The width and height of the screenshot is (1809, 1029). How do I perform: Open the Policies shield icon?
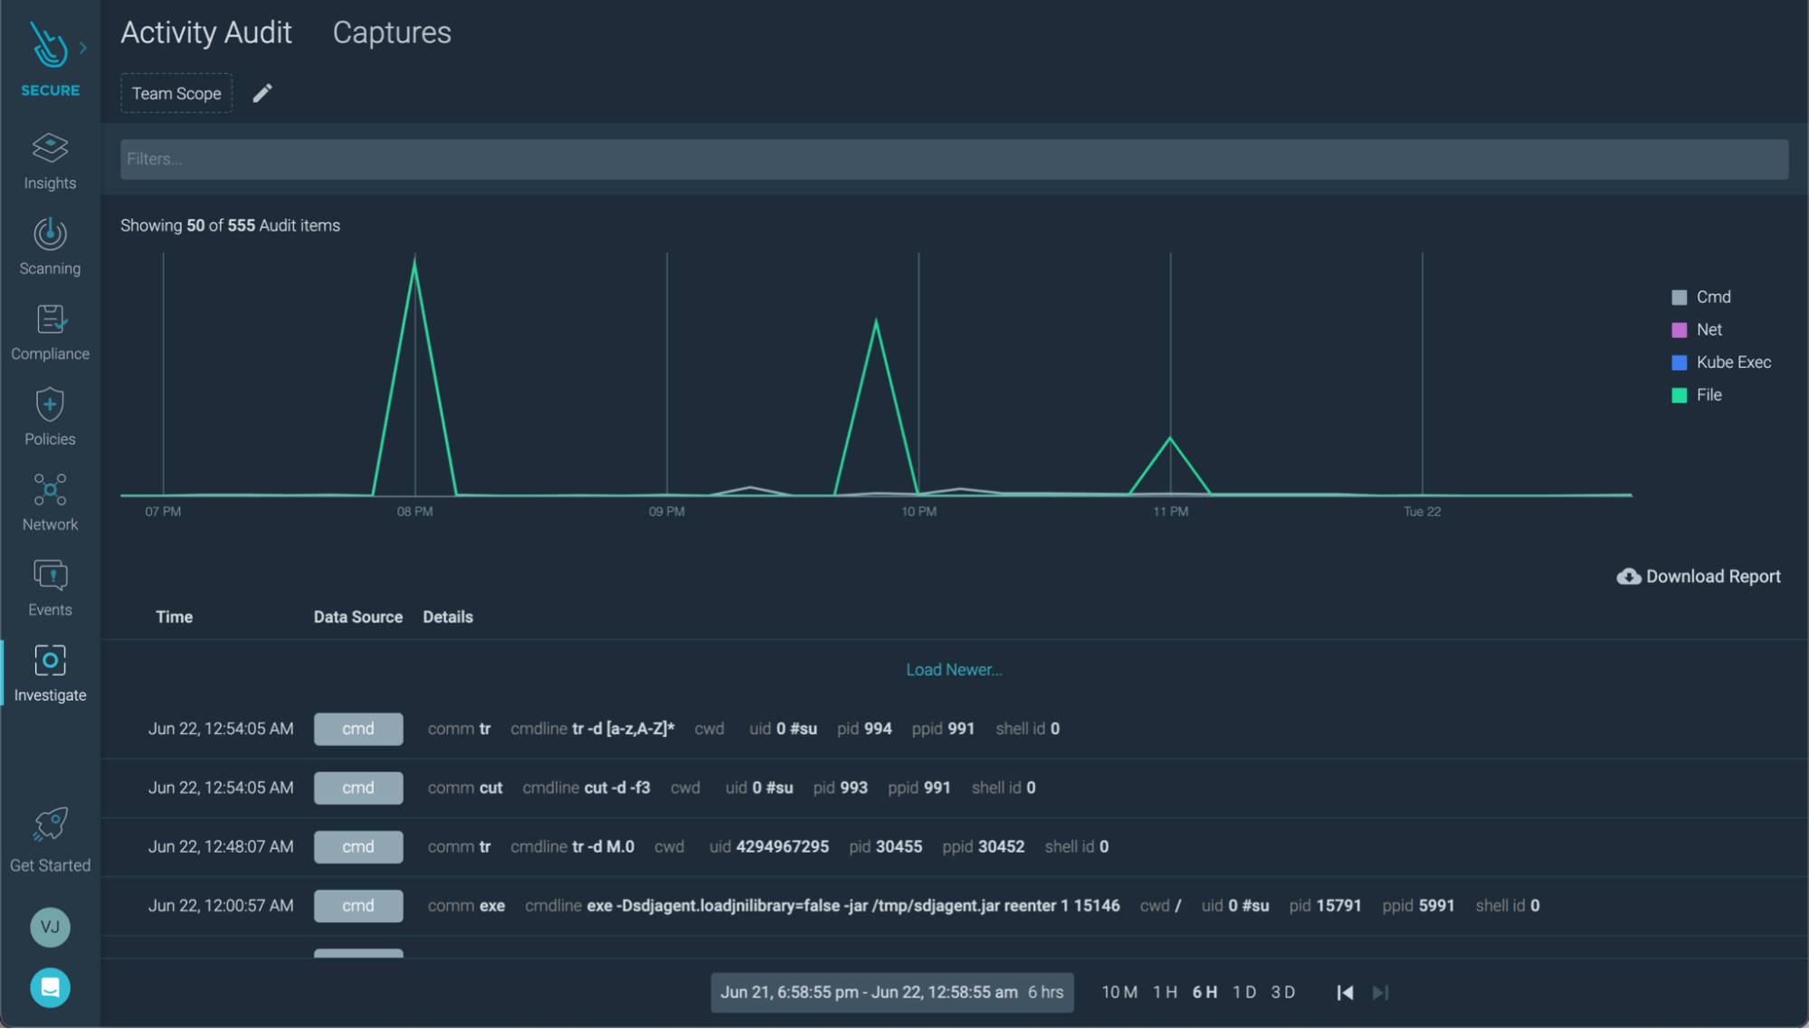pos(50,405)
